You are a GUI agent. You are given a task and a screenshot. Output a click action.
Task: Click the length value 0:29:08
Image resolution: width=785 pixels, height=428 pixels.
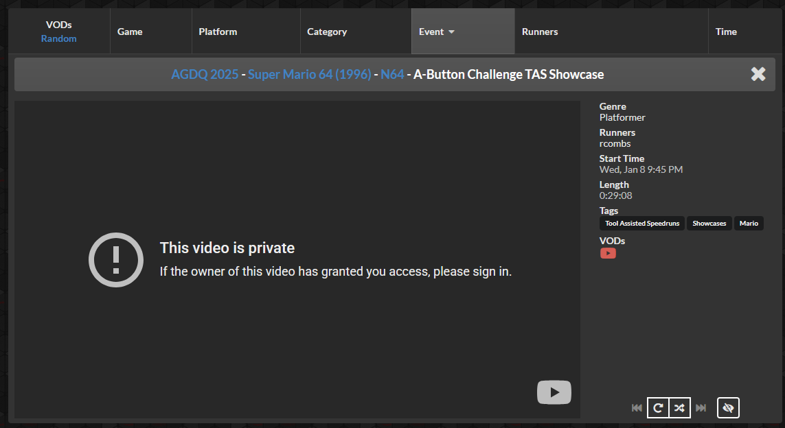(x=616, y=195)
